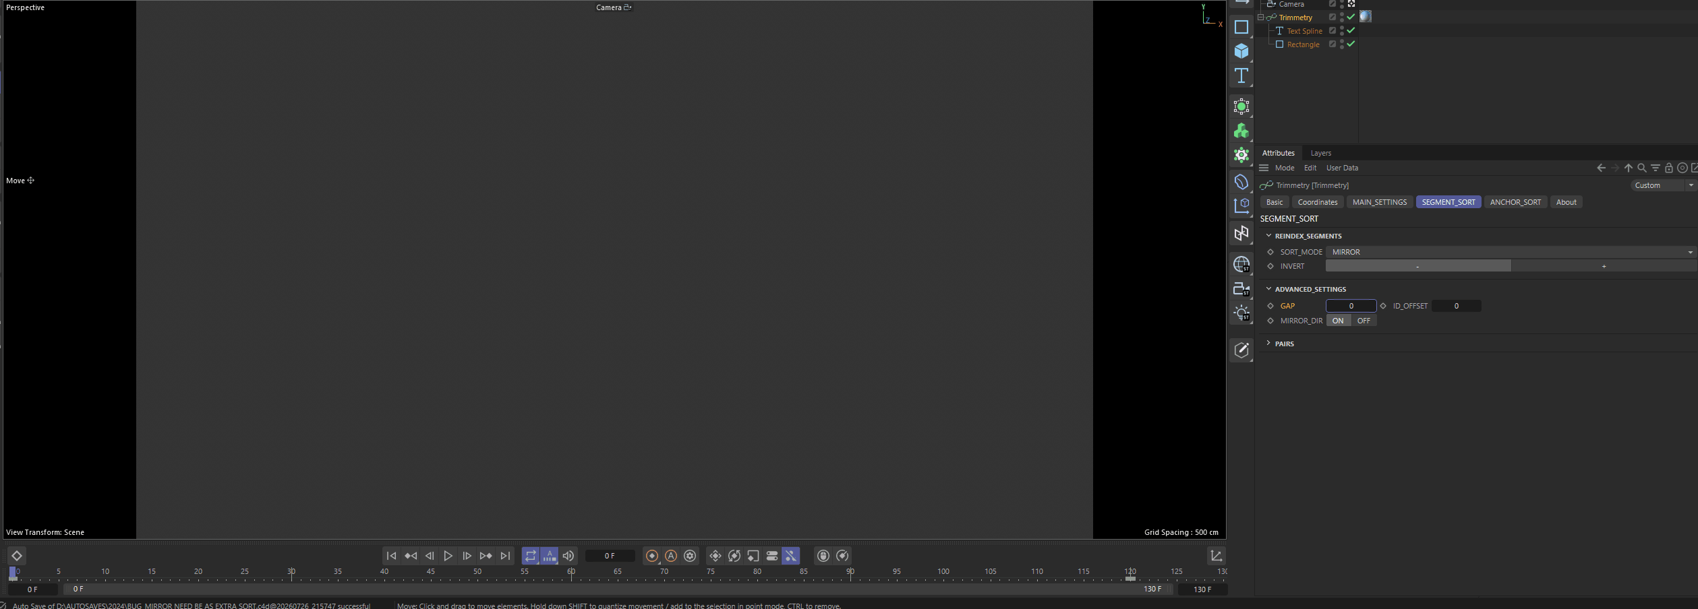Select the Rectangle spline tool icon
Screen dimensions: 1698x609
tap(1241, 27)
